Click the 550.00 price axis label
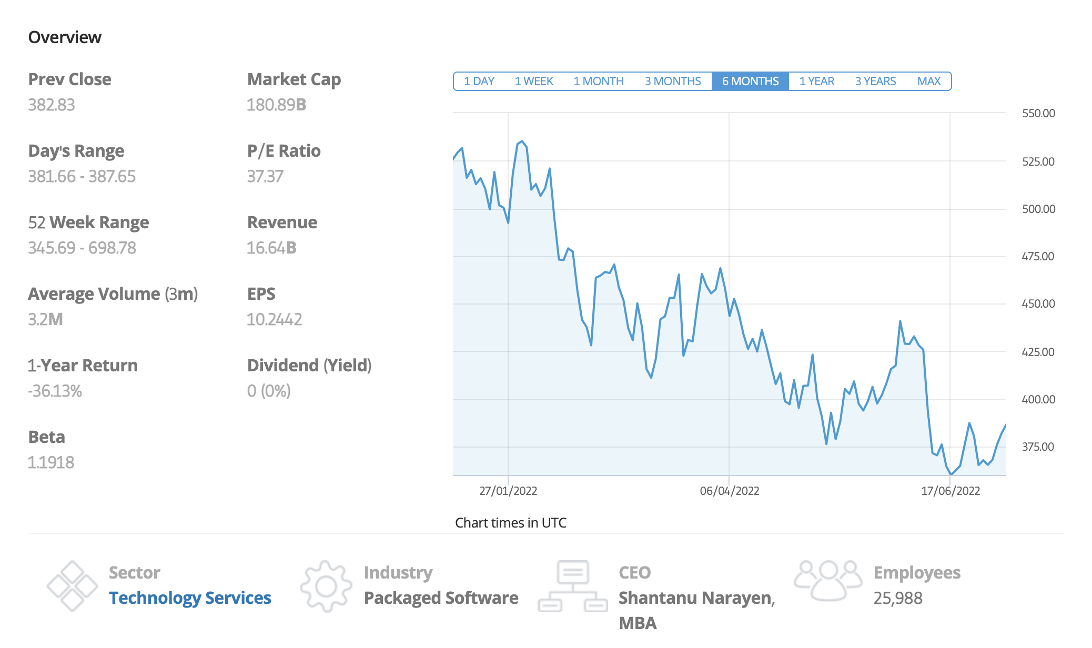This screenshot has height=648, width=1092. click(x=1038, y=114)
